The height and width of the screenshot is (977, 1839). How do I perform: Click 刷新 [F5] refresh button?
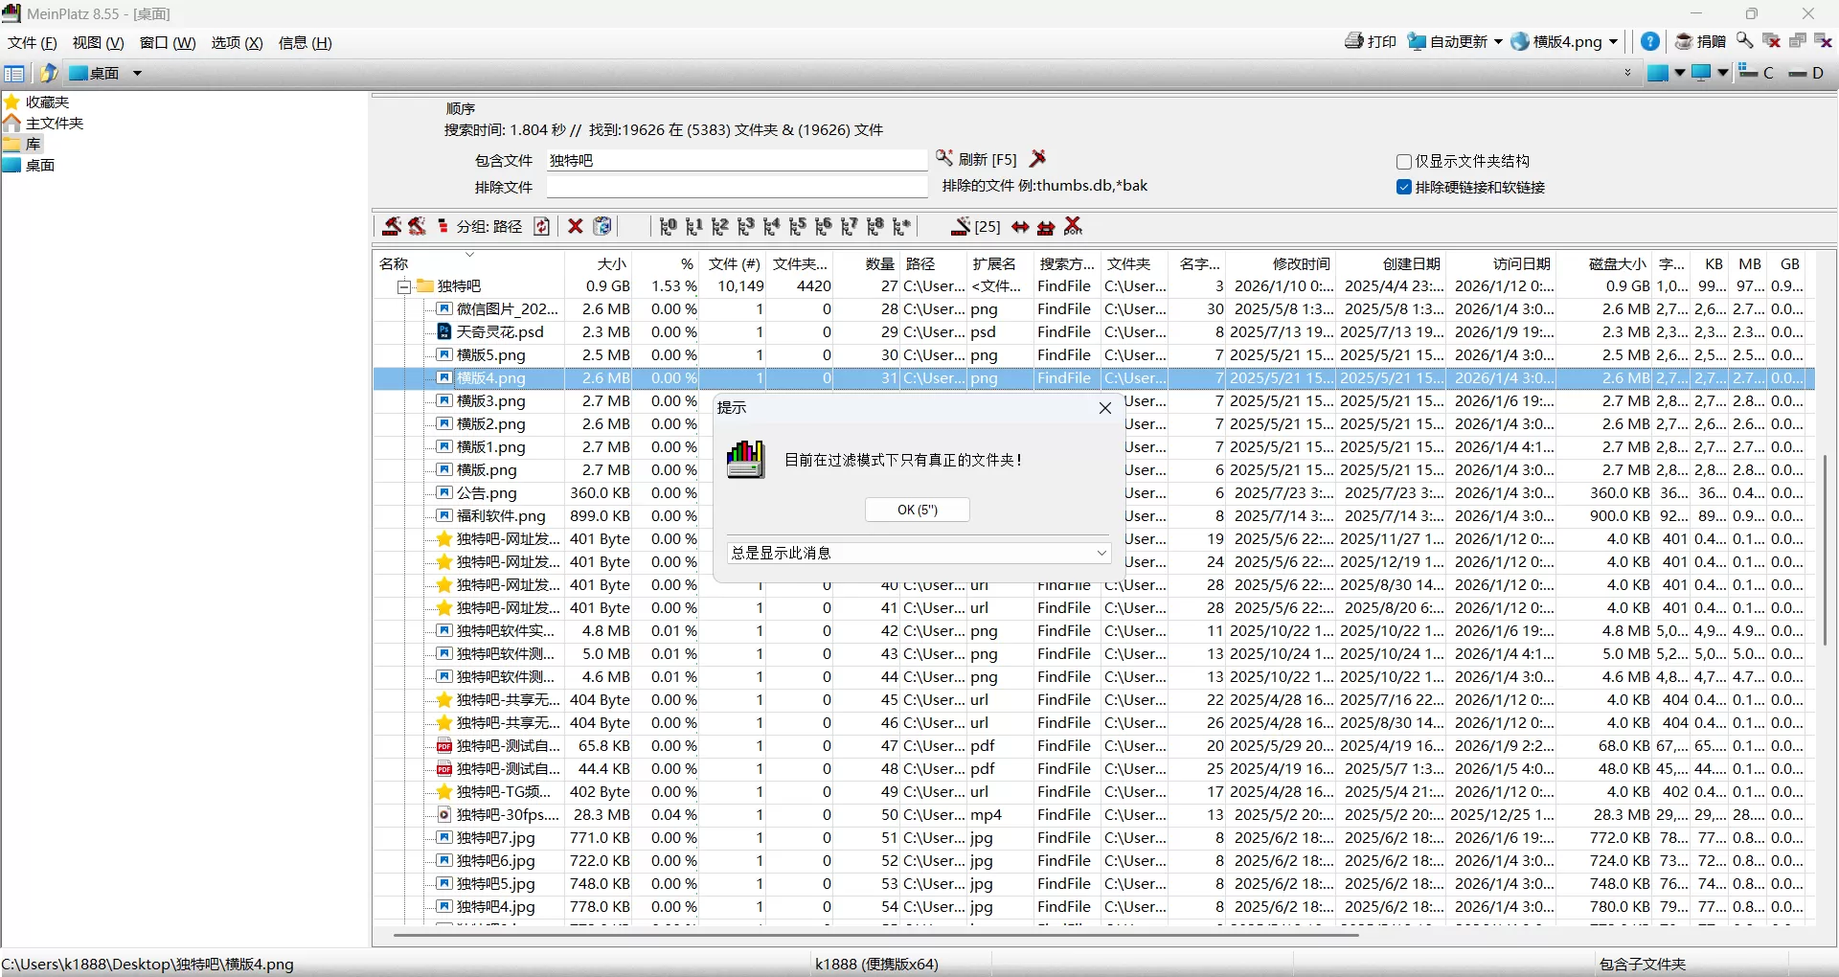coord(977,159)
